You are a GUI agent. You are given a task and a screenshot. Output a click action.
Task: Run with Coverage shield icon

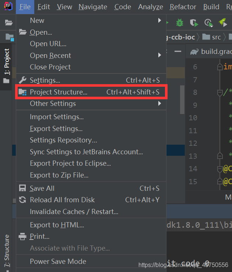[x=194, y=23]
